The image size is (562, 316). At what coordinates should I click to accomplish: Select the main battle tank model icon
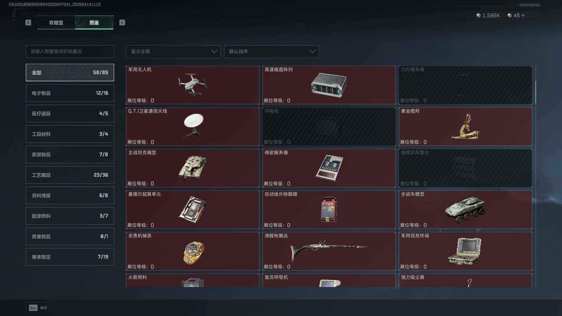192,168
